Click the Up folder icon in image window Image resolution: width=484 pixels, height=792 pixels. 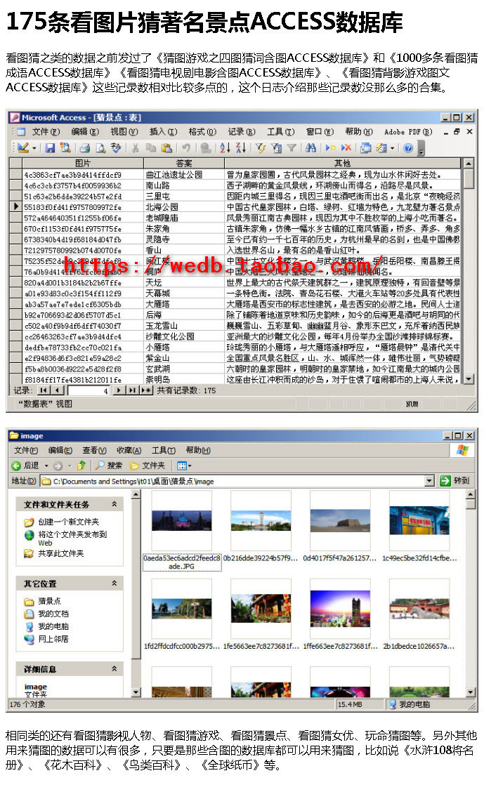pos(81,466)
